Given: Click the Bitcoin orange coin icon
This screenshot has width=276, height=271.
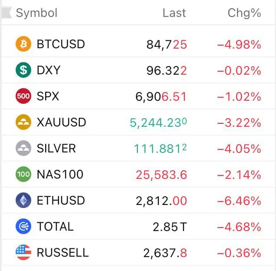Looking at the screenshot, I should click(23, 44).
